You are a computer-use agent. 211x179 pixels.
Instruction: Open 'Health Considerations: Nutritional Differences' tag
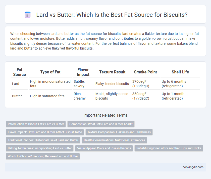coord(115,140)
